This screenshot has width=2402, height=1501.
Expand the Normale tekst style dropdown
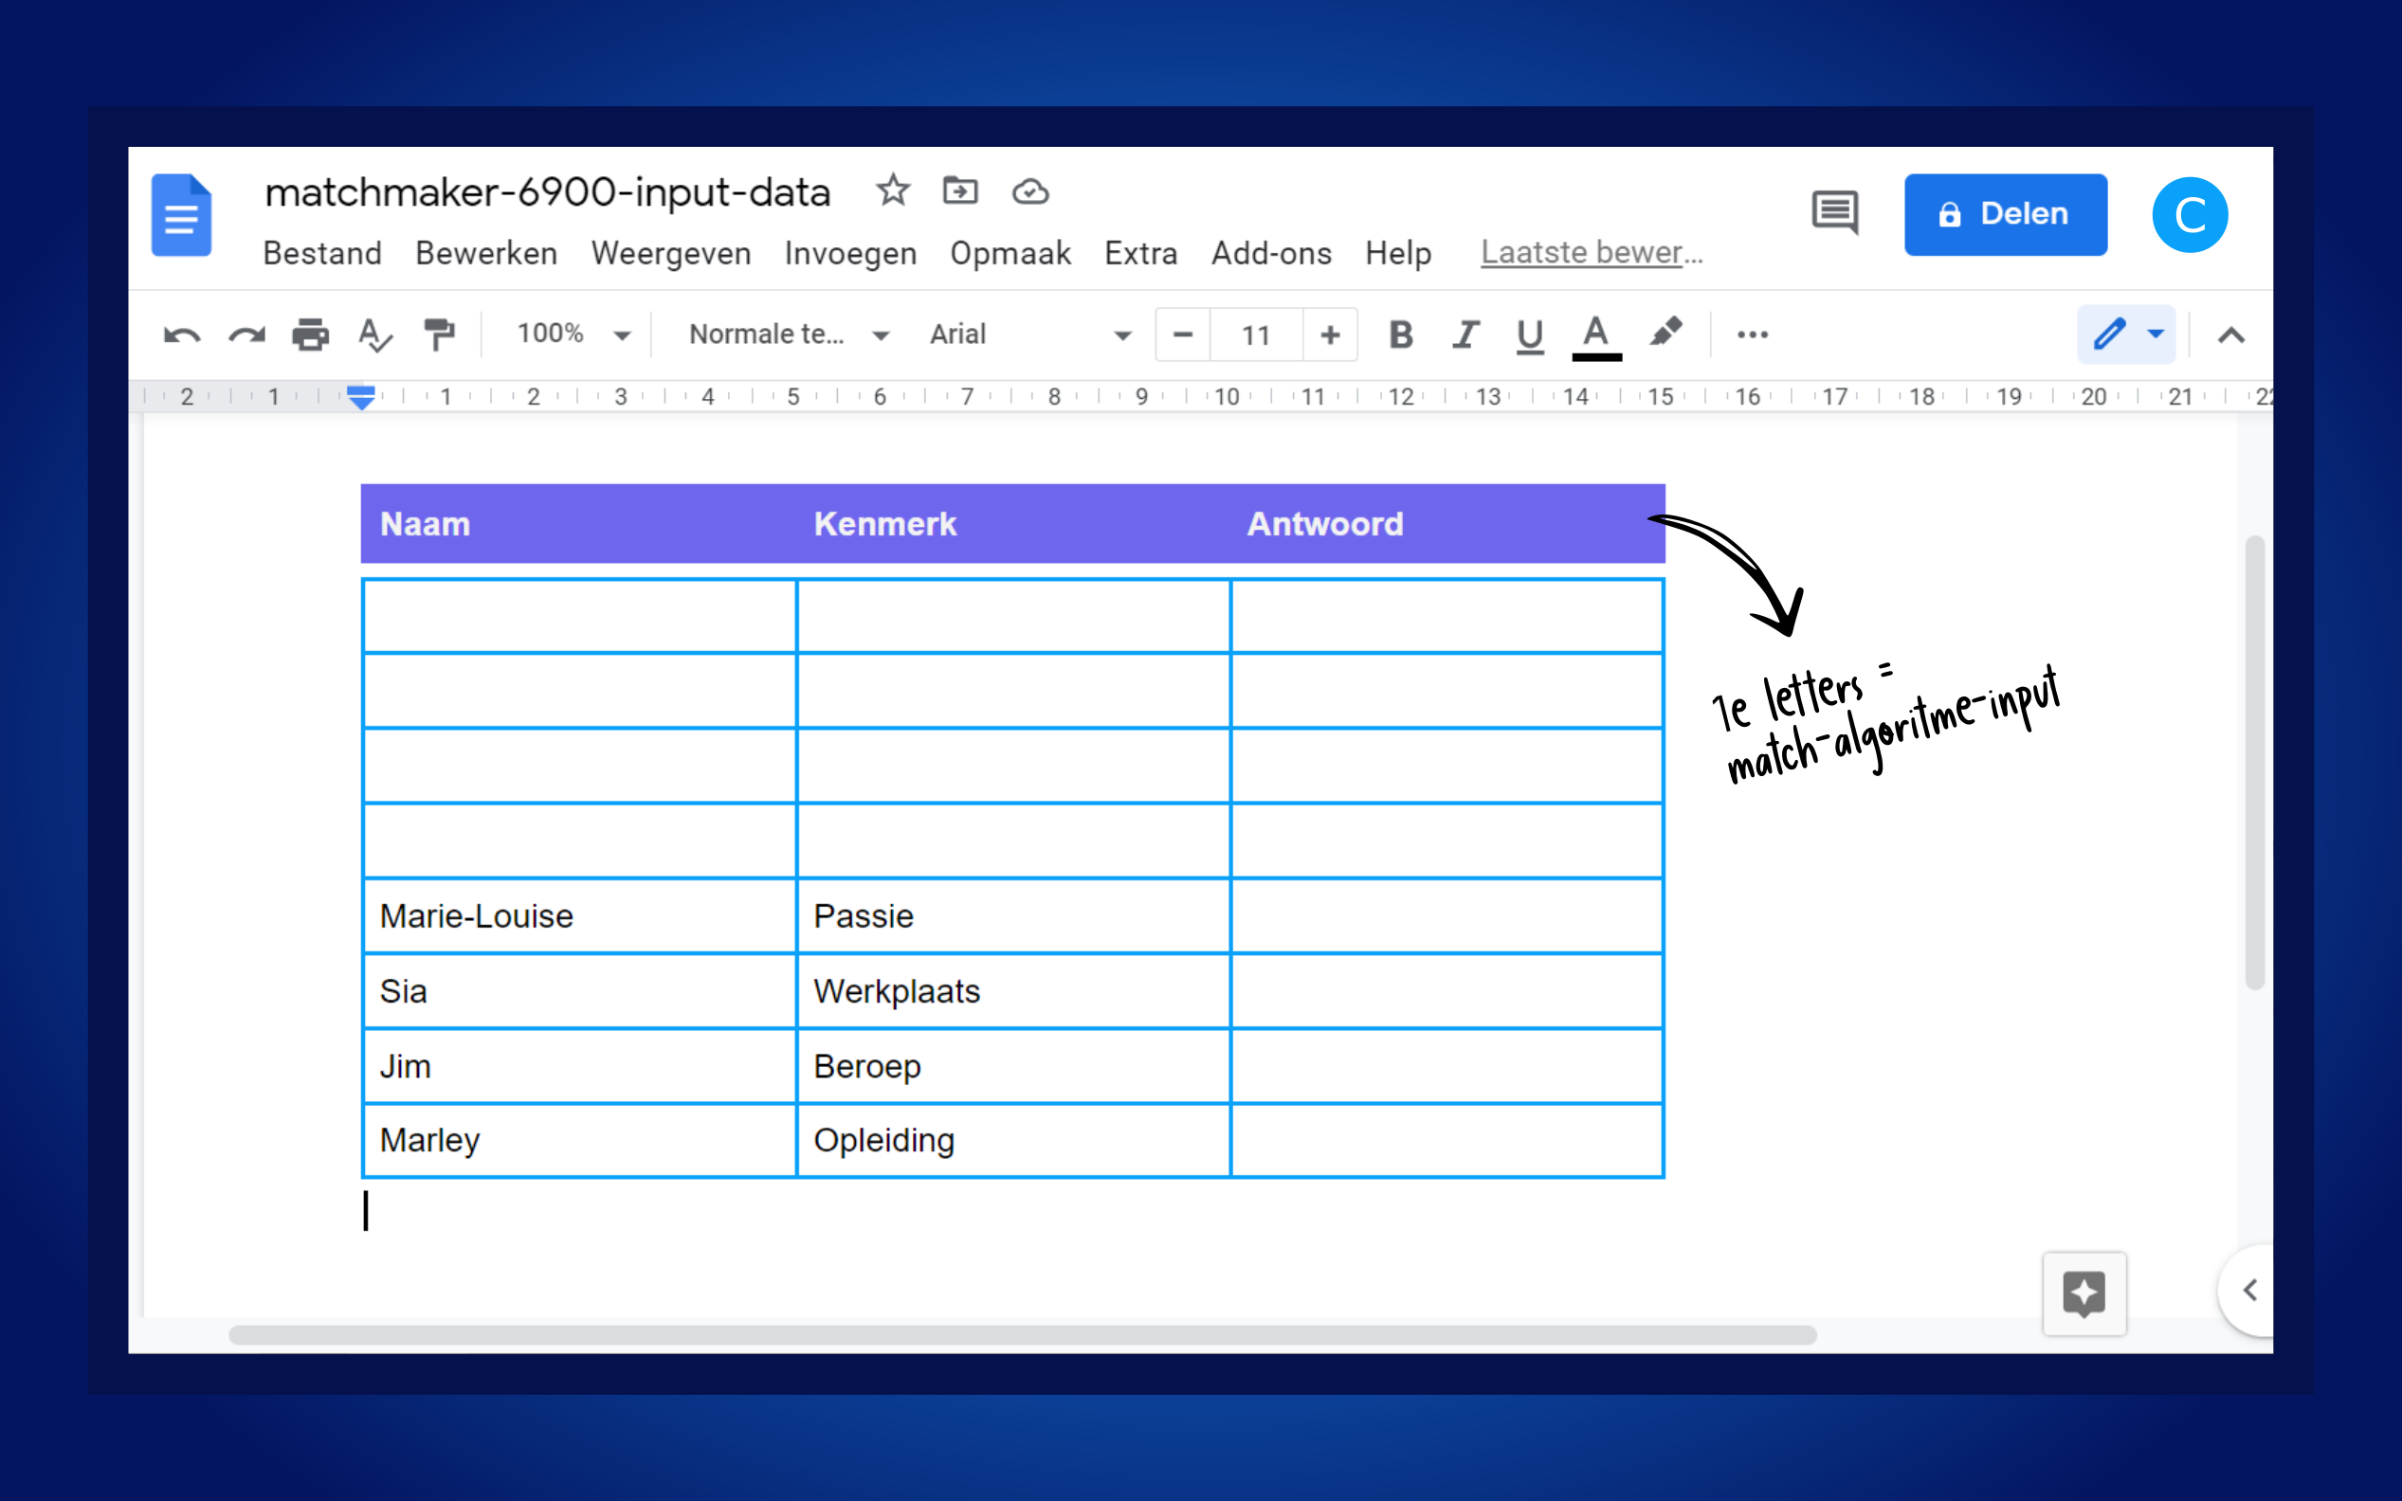pos(788,335)
